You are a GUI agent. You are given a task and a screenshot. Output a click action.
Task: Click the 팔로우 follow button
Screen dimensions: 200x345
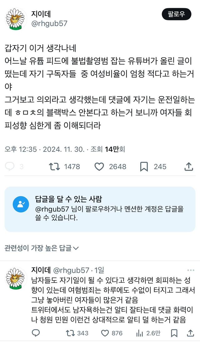tap(176, 14)
